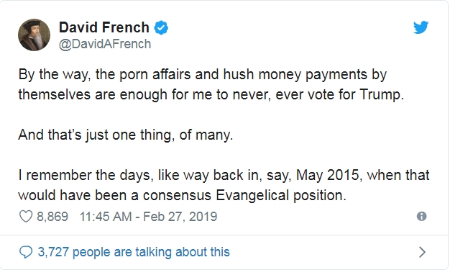Screen dimensions: 450x270
Task: Open David French's profile picture
Action: coord(35,35)
